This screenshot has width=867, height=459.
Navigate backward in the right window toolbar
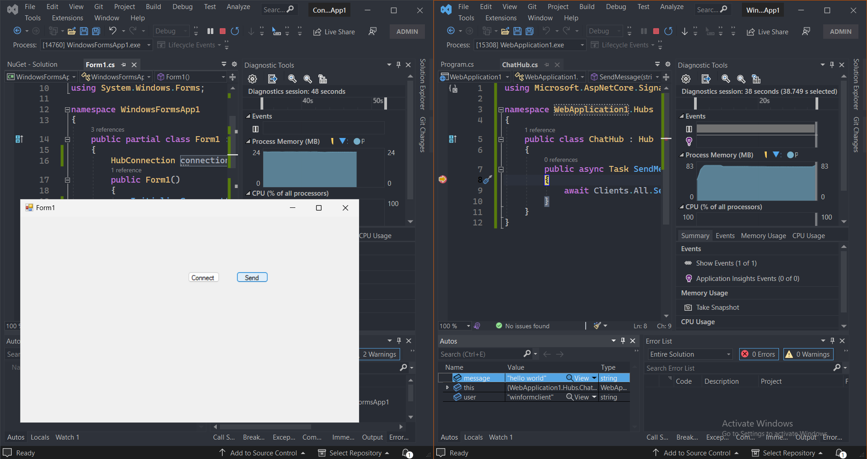point(451,31)
